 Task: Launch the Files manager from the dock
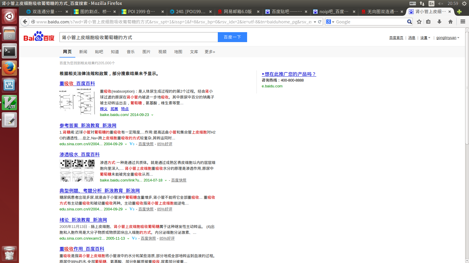click(x=9, y=34)
